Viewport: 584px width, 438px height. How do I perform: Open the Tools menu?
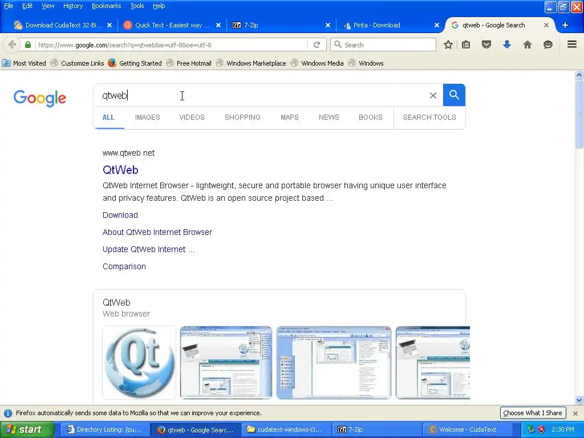137,6
